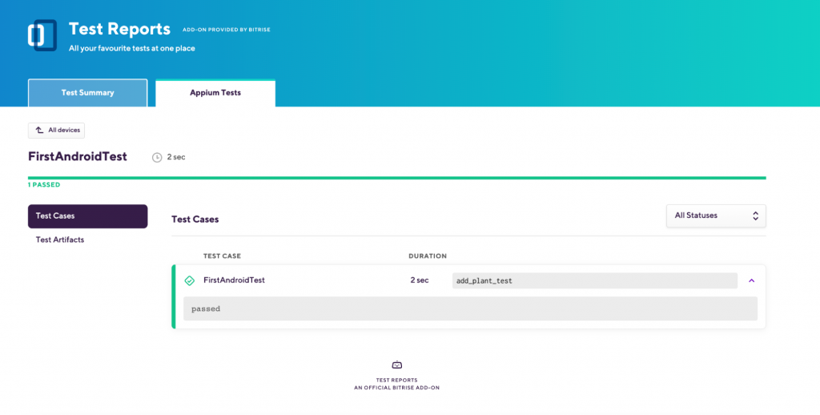The width and height of the screenshot is (820, 415).
Task: Click the TEST CASE column header
Action: point(223,256)
